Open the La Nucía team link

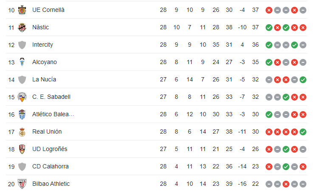click(x=44, y=79)
